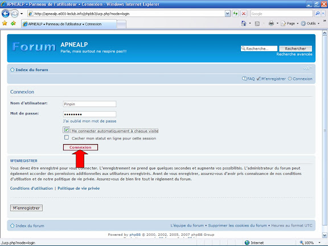The image size is (328, 246).
Task: Open Favorites Center star icon
Action: coord(5,23)
